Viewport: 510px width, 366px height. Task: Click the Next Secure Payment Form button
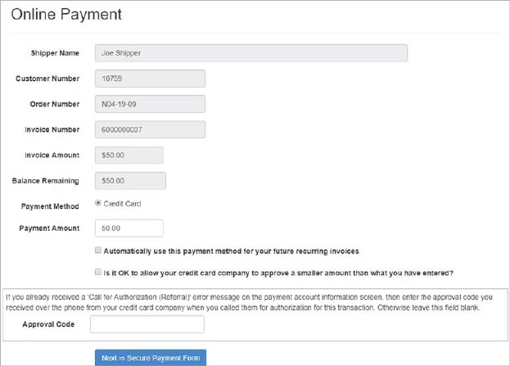click(150, 358)
